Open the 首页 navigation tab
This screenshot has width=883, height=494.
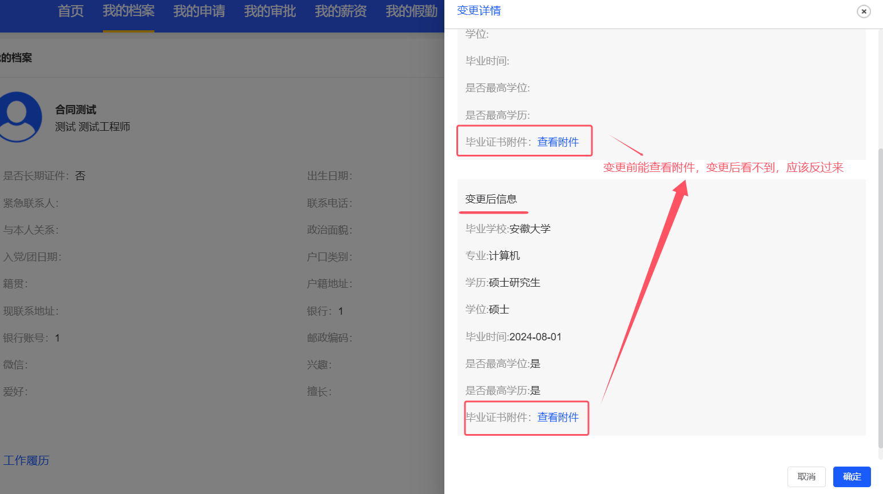click(x=71, y=11)
